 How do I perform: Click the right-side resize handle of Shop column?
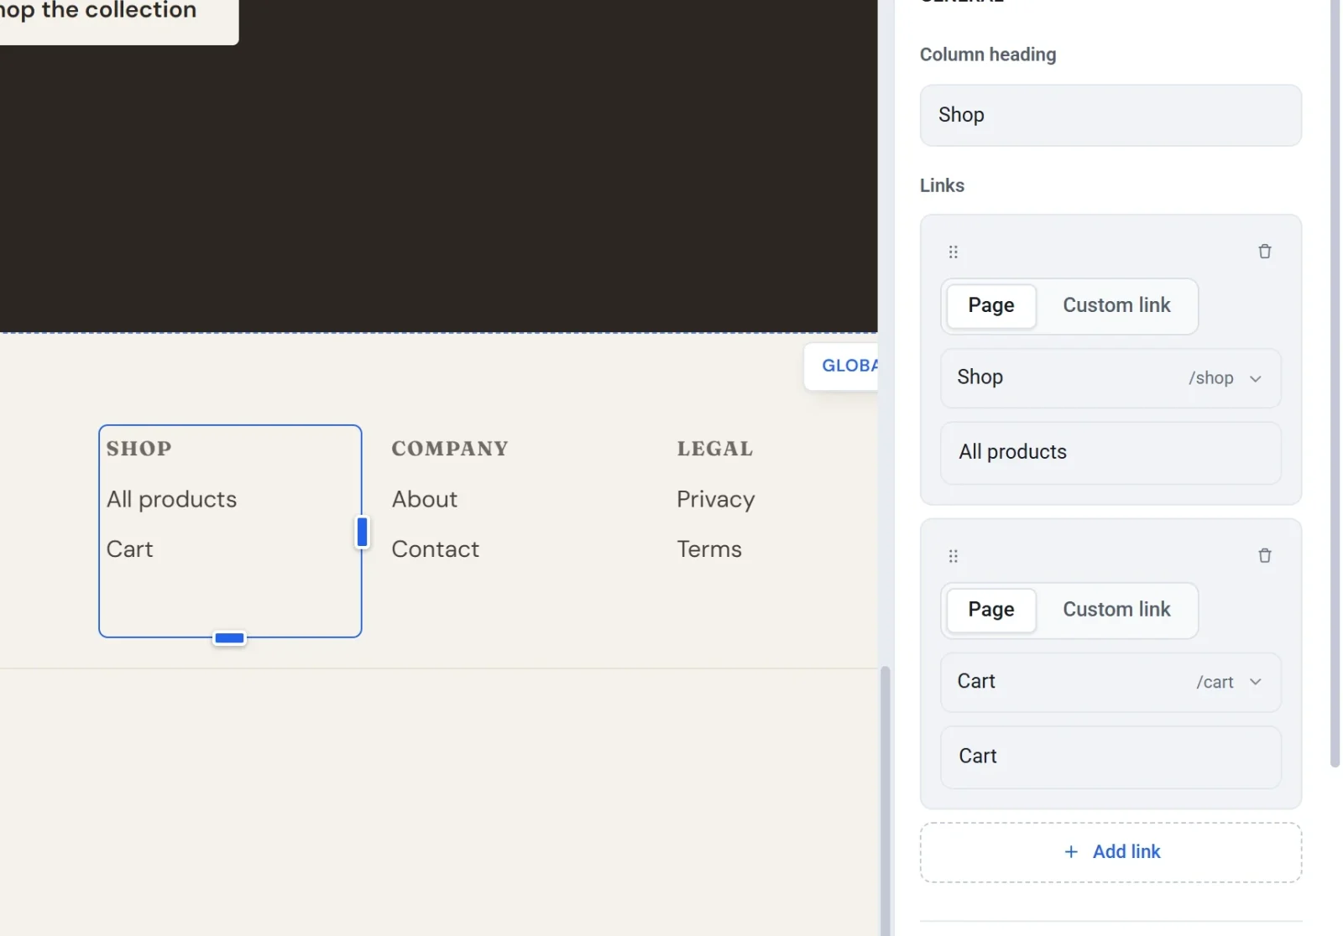click(363, 532)
